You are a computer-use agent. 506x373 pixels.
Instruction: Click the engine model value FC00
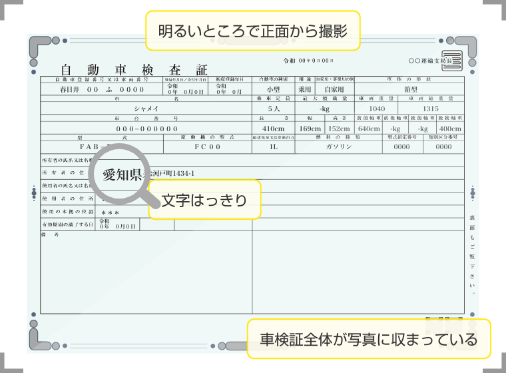click(x=206, y=147)
